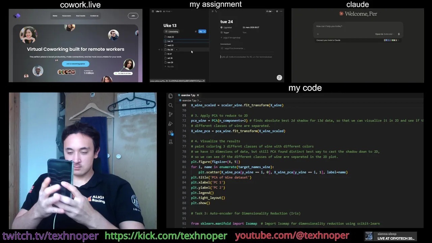Add a new page with Ny side

click(169, 66)
